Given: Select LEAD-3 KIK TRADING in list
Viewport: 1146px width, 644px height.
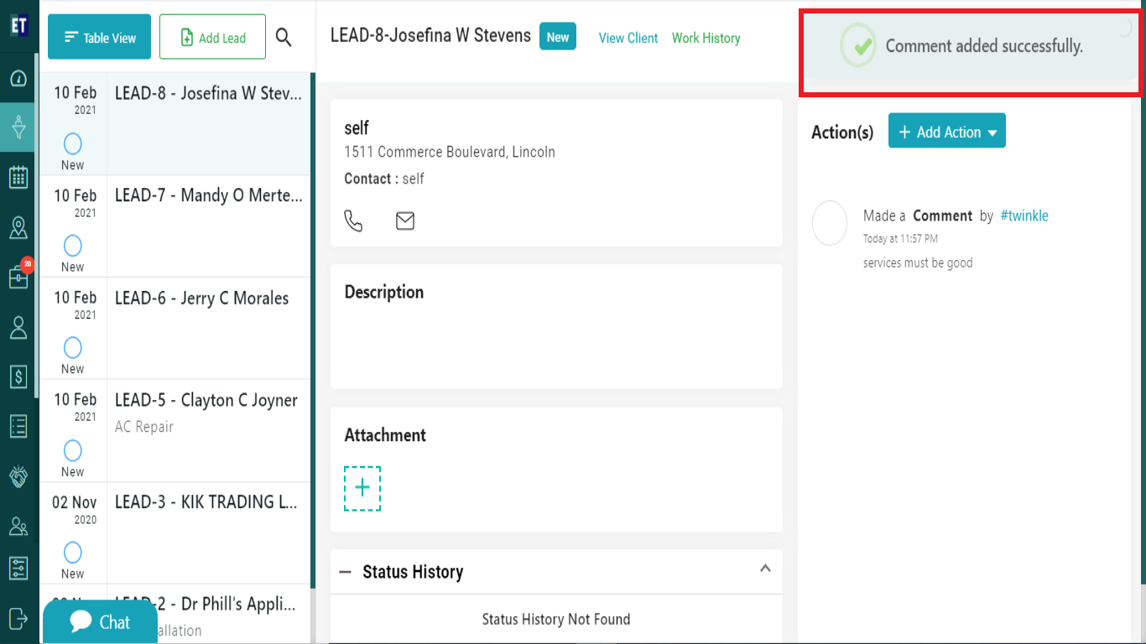Looking at the screenshot, I should (175, 532).
